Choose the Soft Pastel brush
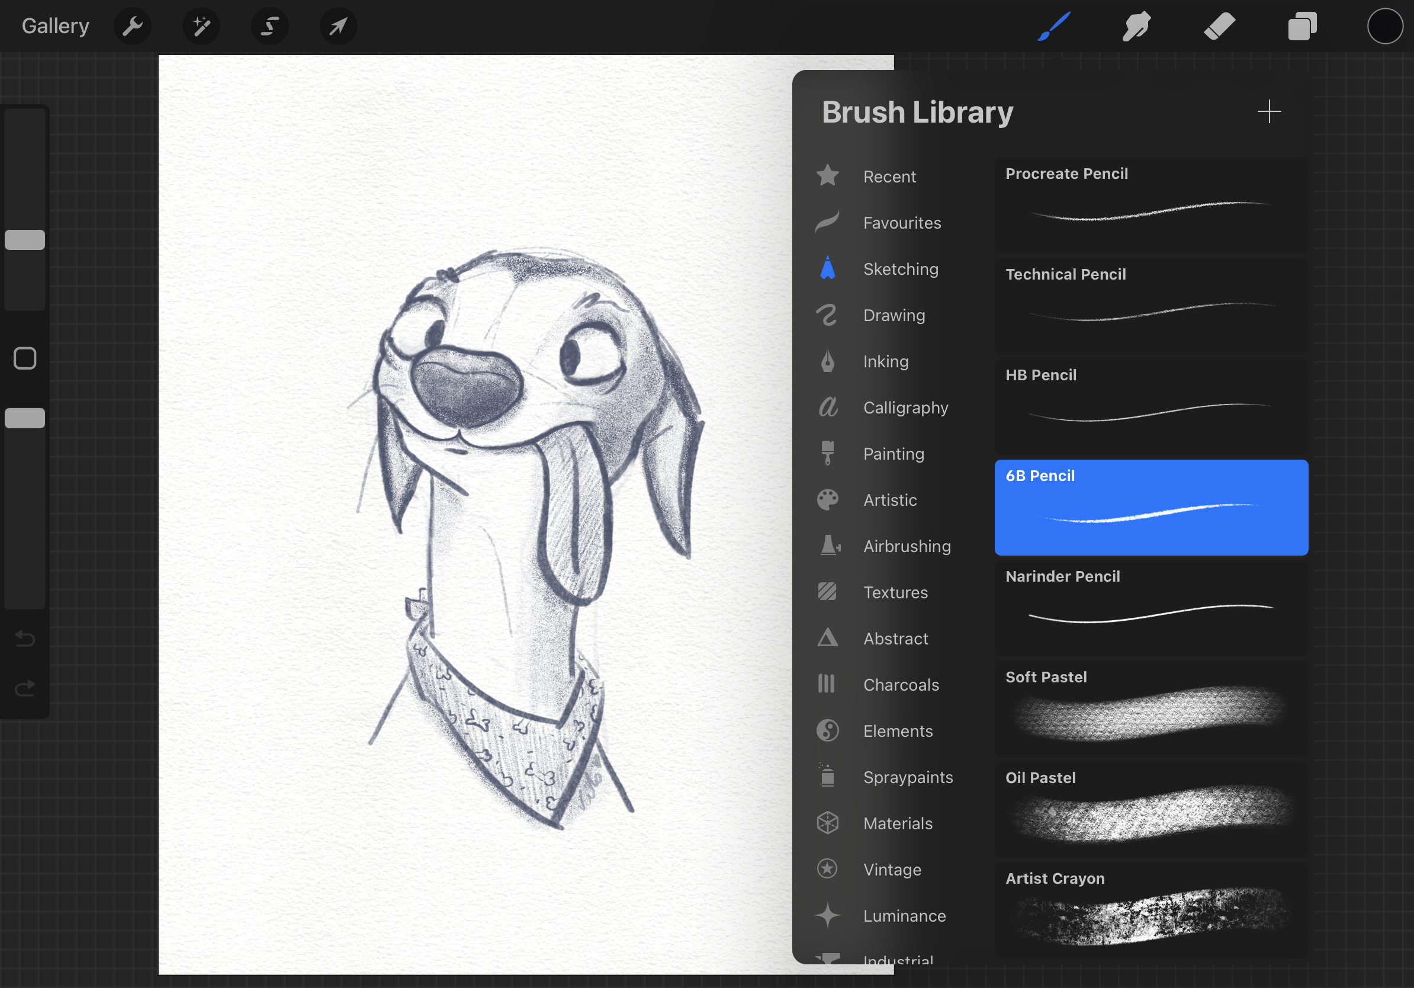1414x988 pixels. click(x=1151, y=709)
